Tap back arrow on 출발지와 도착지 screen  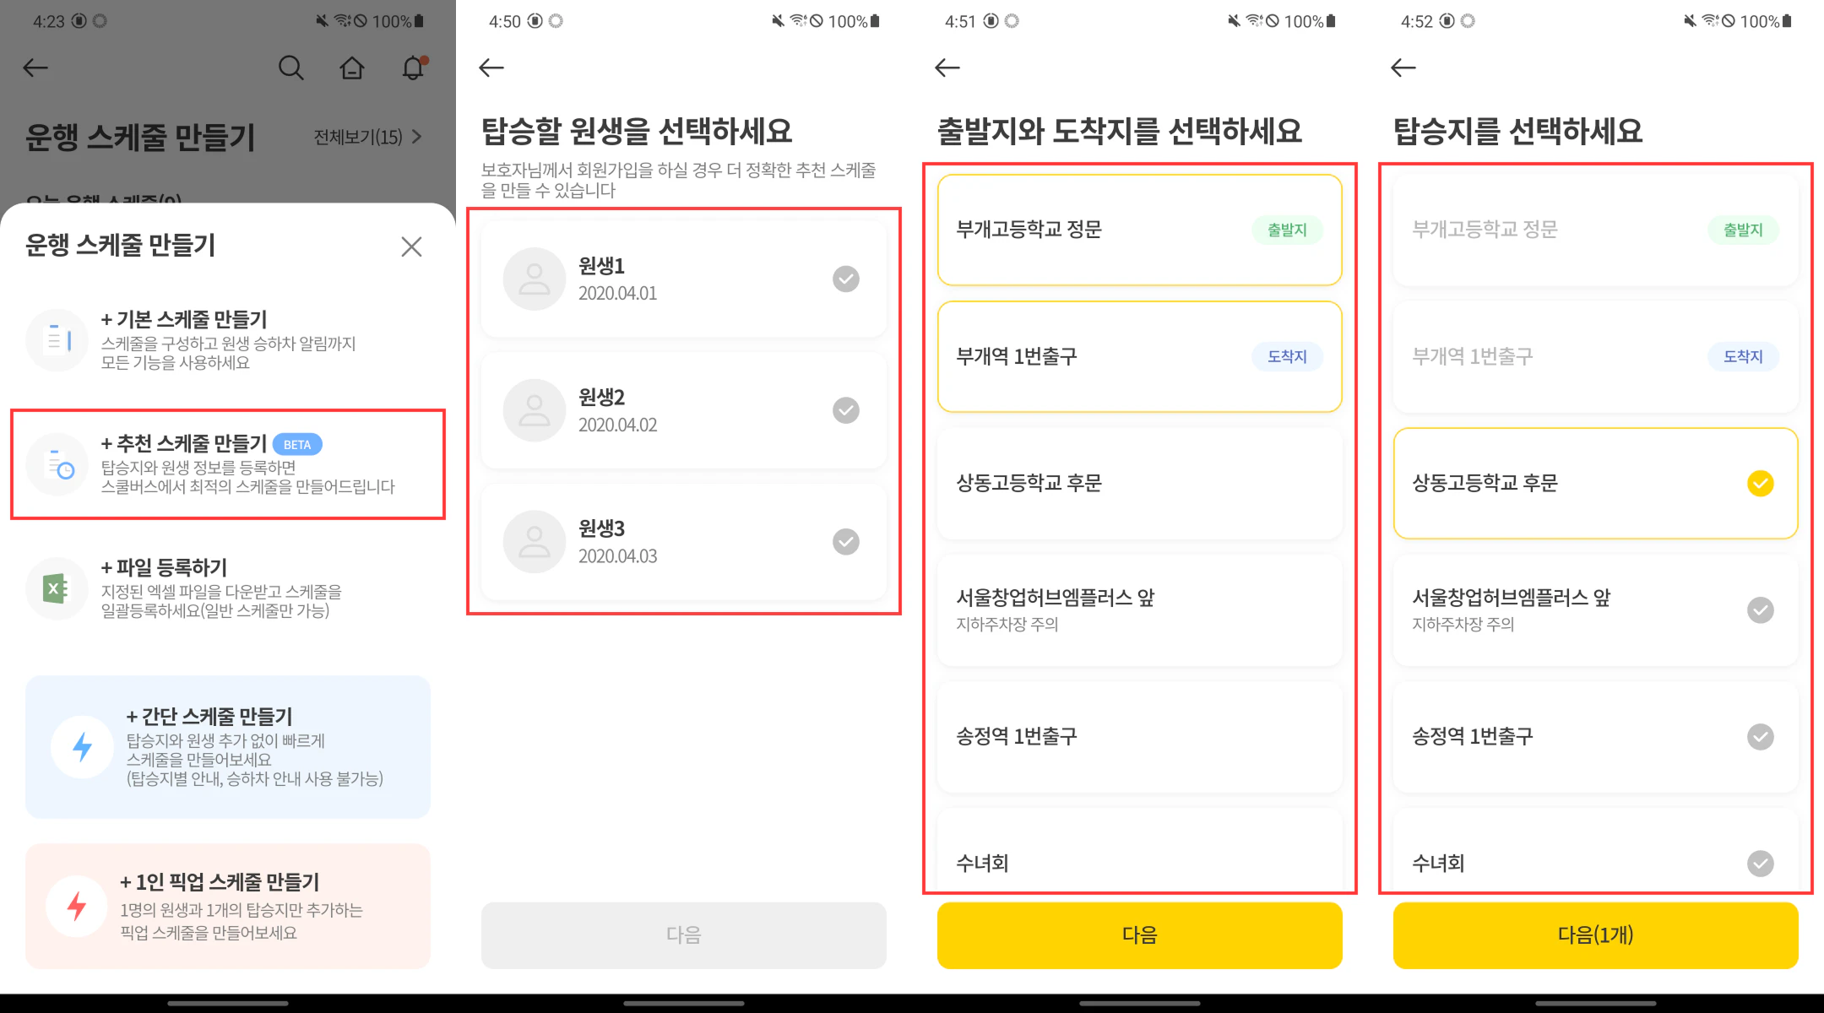click(947, 68)
